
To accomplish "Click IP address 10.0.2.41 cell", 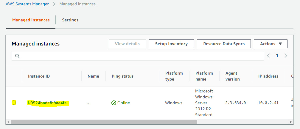I will pos(268,103).
